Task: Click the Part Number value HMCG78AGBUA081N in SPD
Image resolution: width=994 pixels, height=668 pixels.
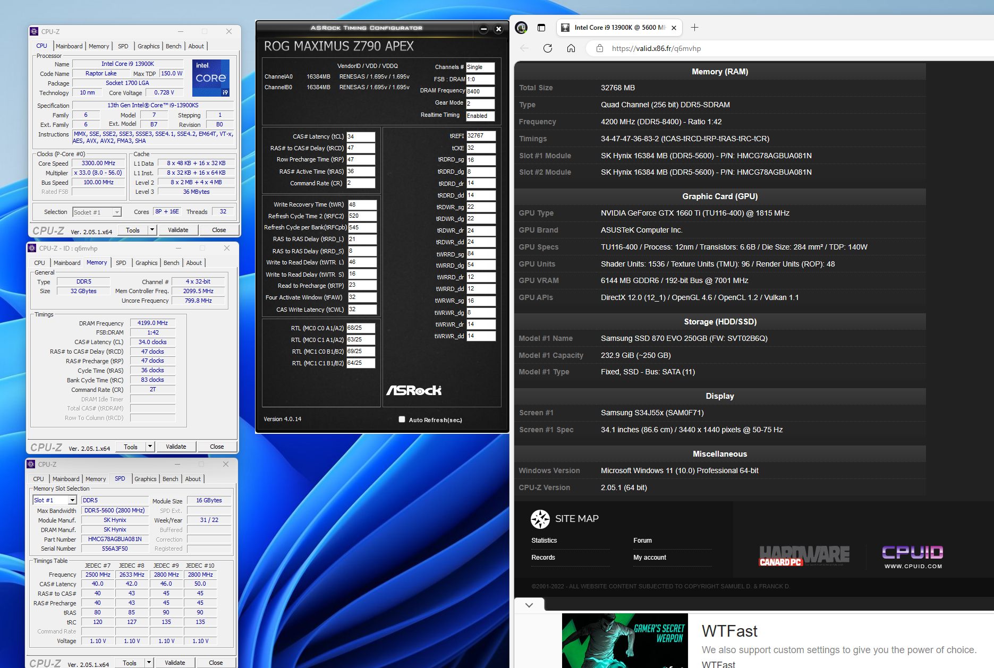Action: coord(115,539)
